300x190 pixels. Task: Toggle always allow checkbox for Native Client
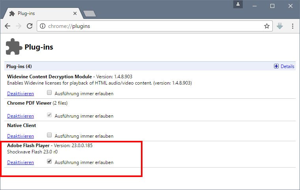coord(49,135)
